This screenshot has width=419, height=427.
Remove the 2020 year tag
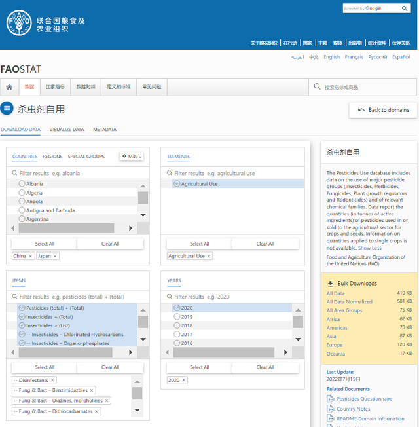coord(184,380)
